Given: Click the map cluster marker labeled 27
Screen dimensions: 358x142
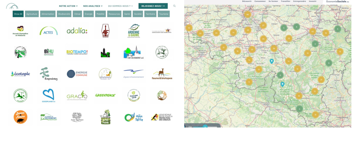Looking at the screenshot, I should tap(263, 25).
